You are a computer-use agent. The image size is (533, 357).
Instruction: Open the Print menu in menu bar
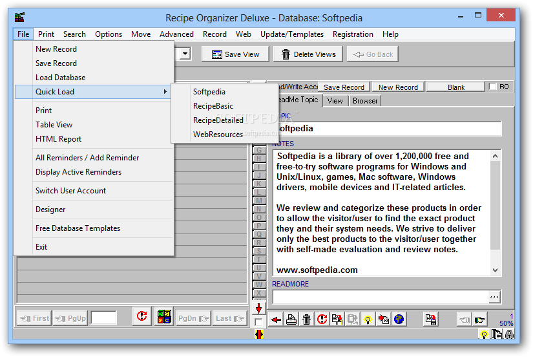[x=46, y=34]
